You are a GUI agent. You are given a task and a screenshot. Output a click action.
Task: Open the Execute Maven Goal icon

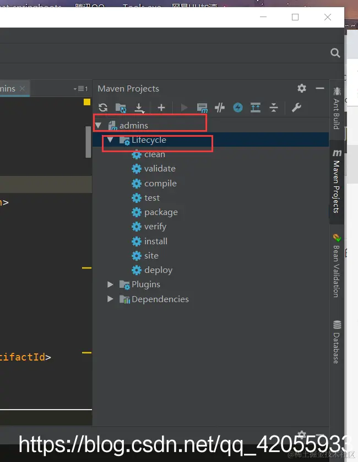click(202, 108)
